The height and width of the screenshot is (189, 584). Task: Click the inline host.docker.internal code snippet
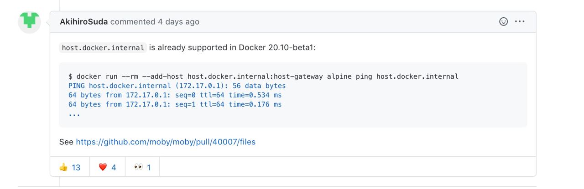(103, 48)
